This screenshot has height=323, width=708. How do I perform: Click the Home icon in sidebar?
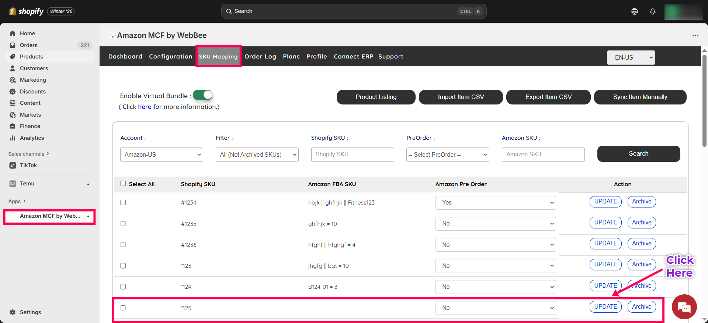tap(13, 33)
